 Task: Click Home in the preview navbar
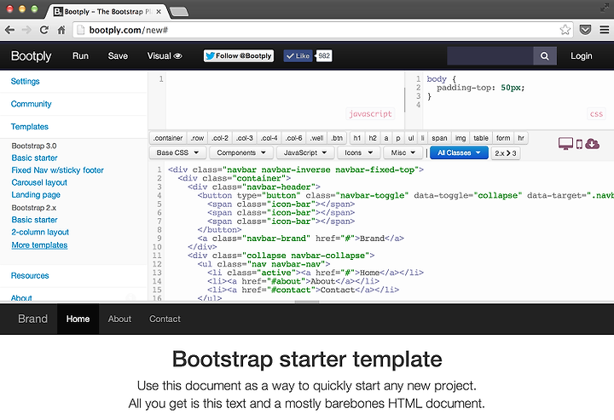pos(78,319)
